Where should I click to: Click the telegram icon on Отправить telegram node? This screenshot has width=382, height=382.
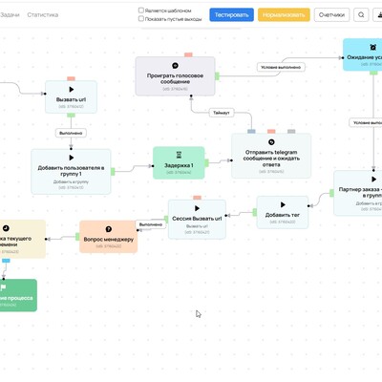(x=271, y=142)
